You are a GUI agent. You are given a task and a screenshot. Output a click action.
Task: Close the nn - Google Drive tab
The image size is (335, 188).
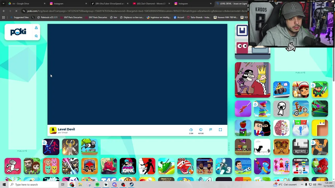44,4
